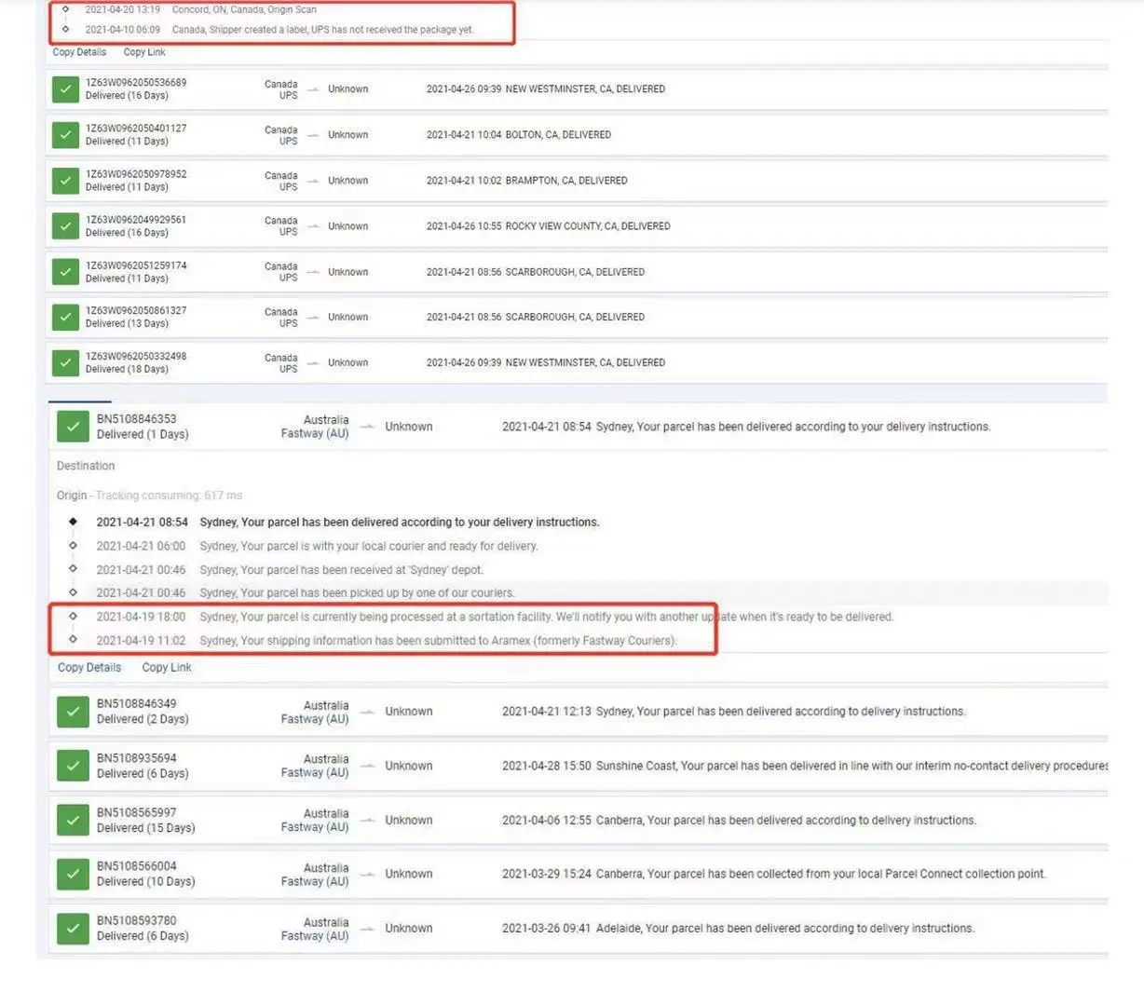The width and height of the screenshot is (1144, 1006).
Task: Select the Destination section label
Action: [86, 466]
